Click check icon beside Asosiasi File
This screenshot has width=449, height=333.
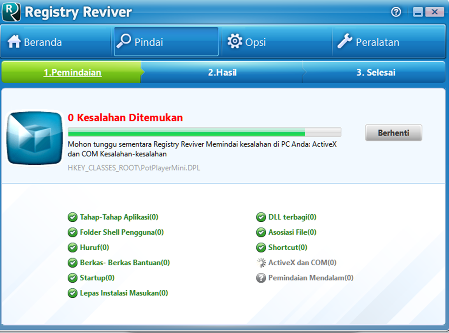261,233
